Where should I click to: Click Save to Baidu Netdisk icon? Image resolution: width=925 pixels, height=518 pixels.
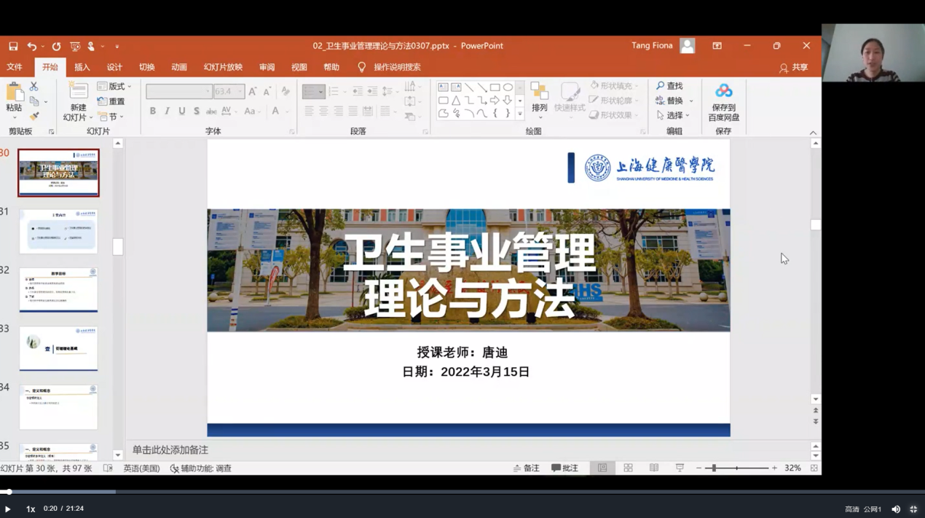point(723,91)
